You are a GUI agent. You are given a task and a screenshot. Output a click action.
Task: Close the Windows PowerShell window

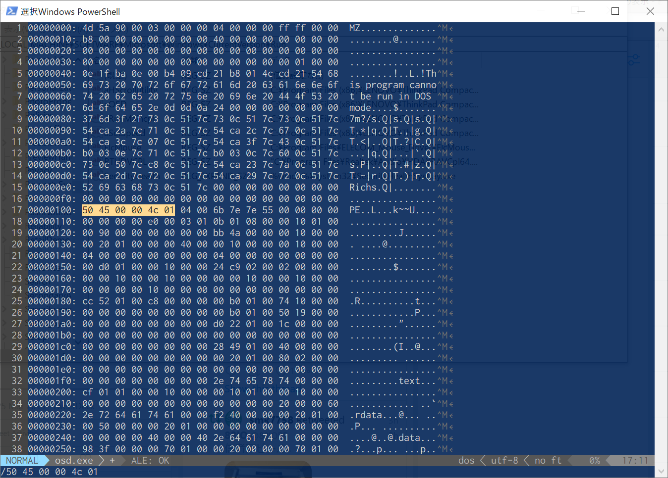650,11
